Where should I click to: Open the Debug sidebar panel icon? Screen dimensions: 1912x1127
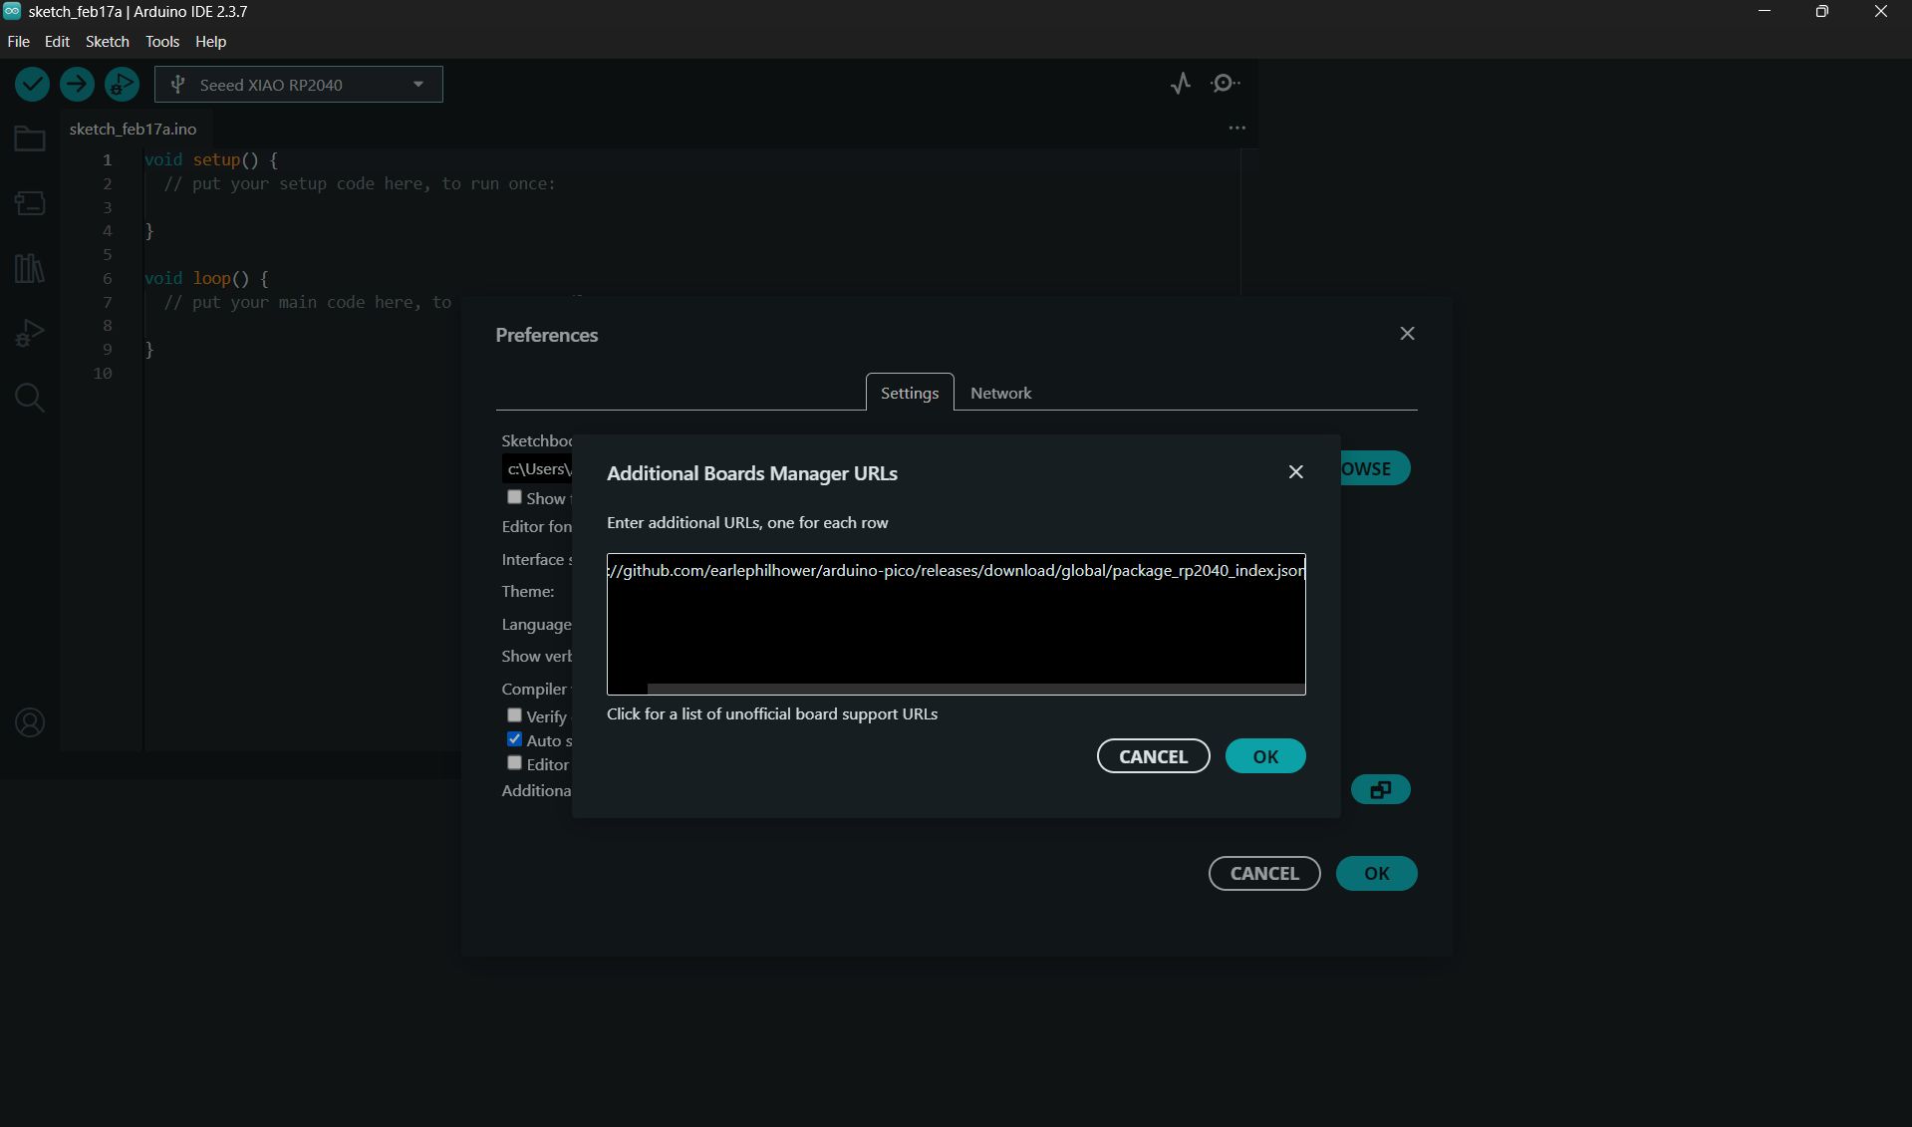pyautogui.click(x=30, y=333)
